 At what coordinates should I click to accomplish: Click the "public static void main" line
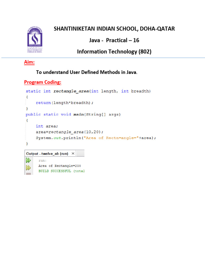(x=73, y=114)
